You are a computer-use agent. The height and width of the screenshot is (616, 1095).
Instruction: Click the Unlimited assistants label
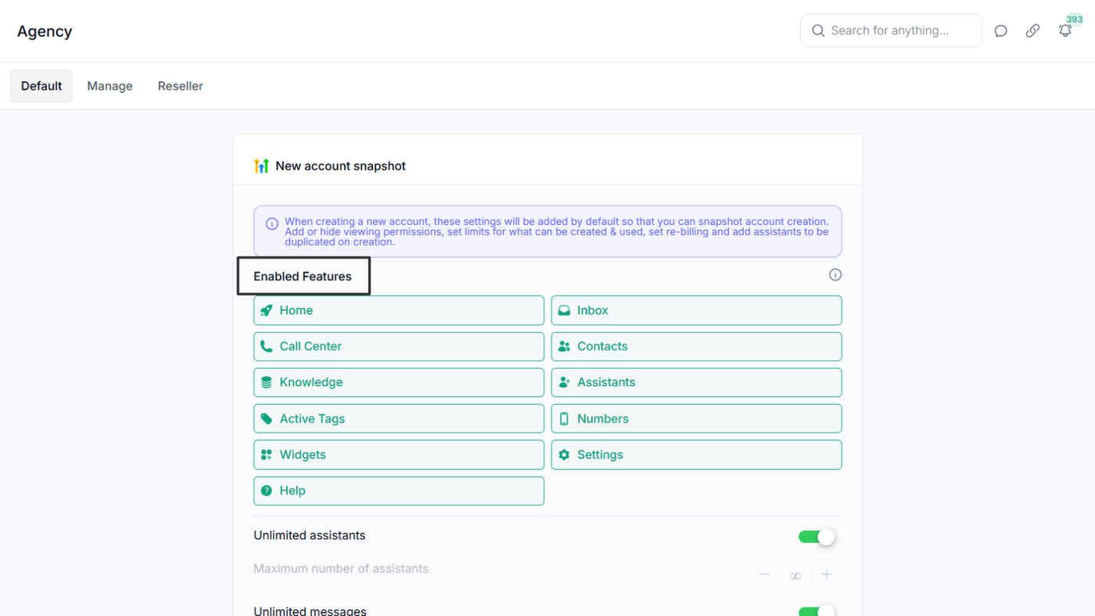click(x=310, y=535)
